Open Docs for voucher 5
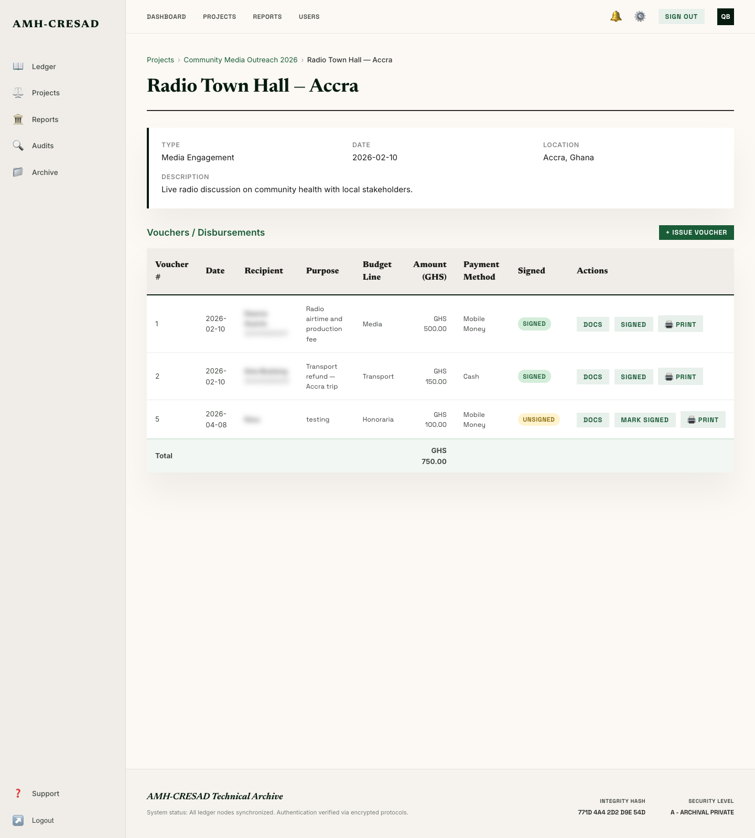The width and height of the screenshot is (755, 838). [592, 420]
